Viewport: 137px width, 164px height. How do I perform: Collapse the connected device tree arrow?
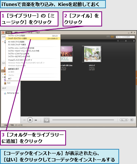(3, 42)
